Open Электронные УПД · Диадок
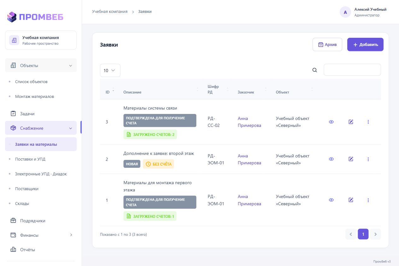Image resolution: width=399 pixels, height=266 pixels. (x=41, y=174)
